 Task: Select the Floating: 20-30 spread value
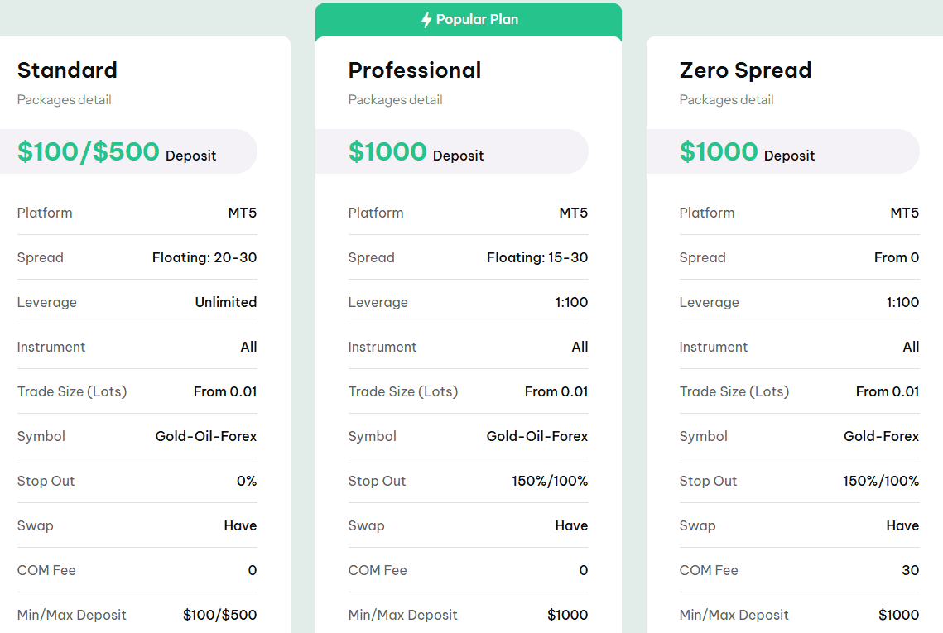pyautogui.click(x=204, y=257)
